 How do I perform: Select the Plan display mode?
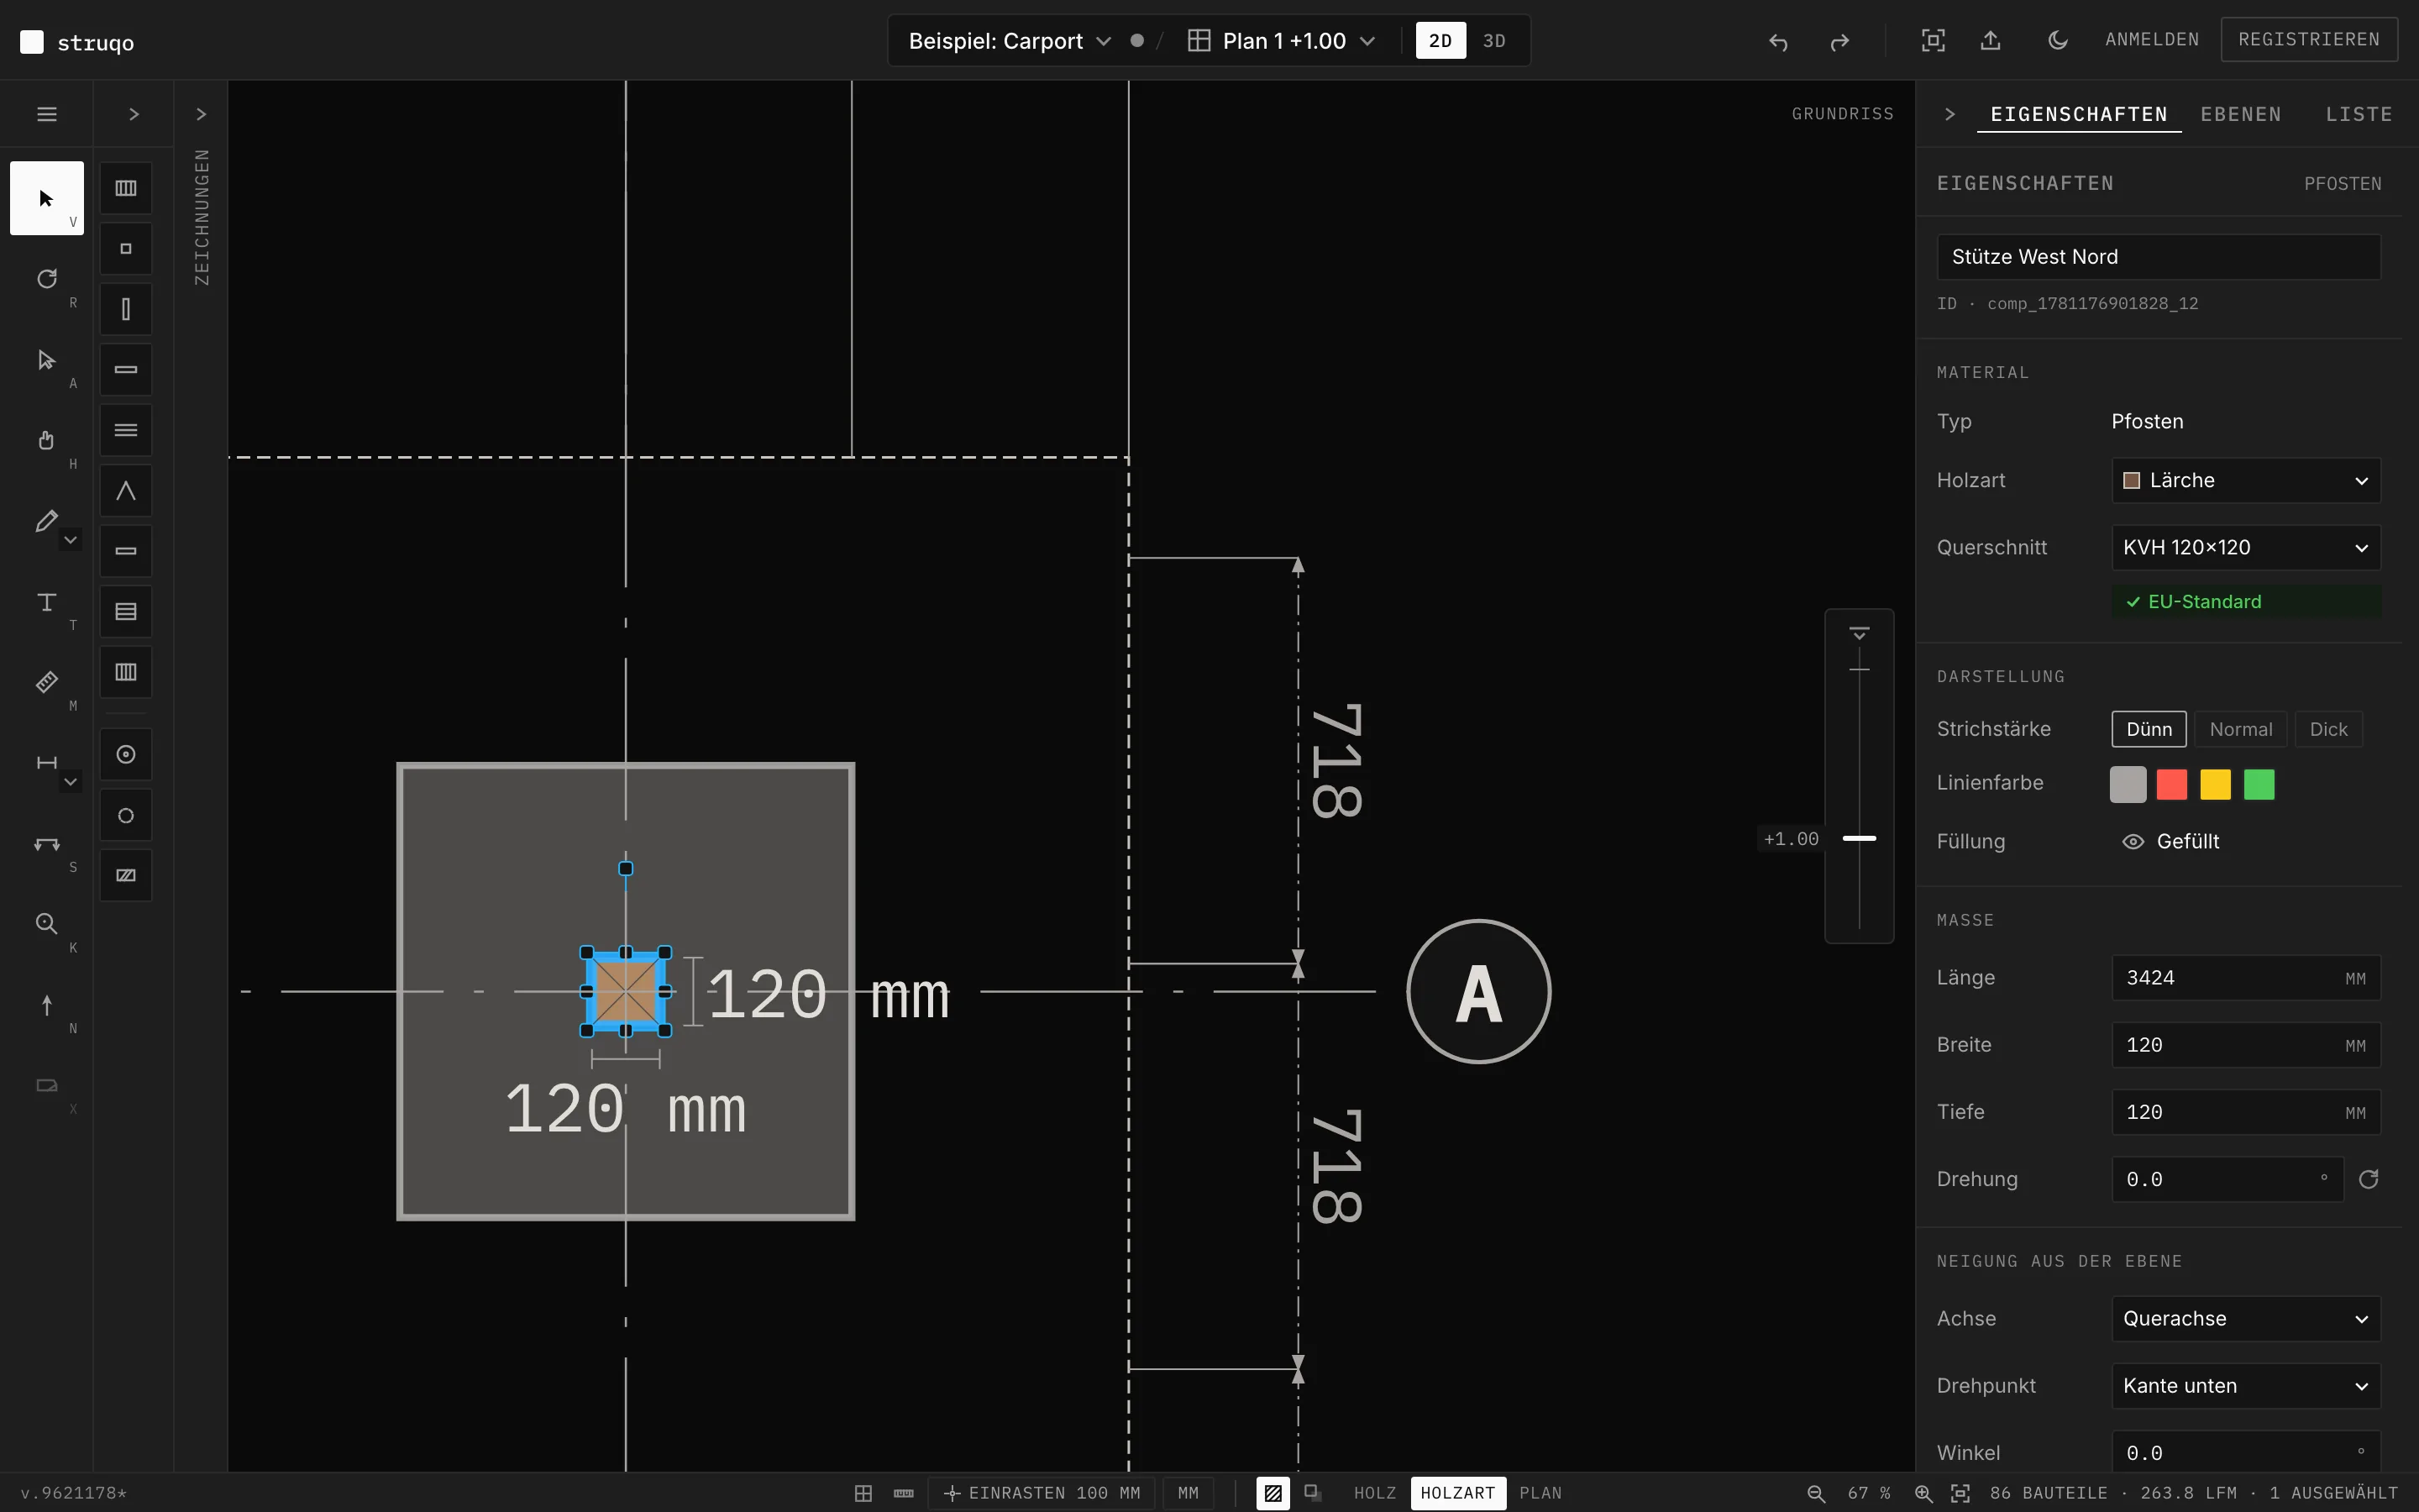[1540, 1493]
